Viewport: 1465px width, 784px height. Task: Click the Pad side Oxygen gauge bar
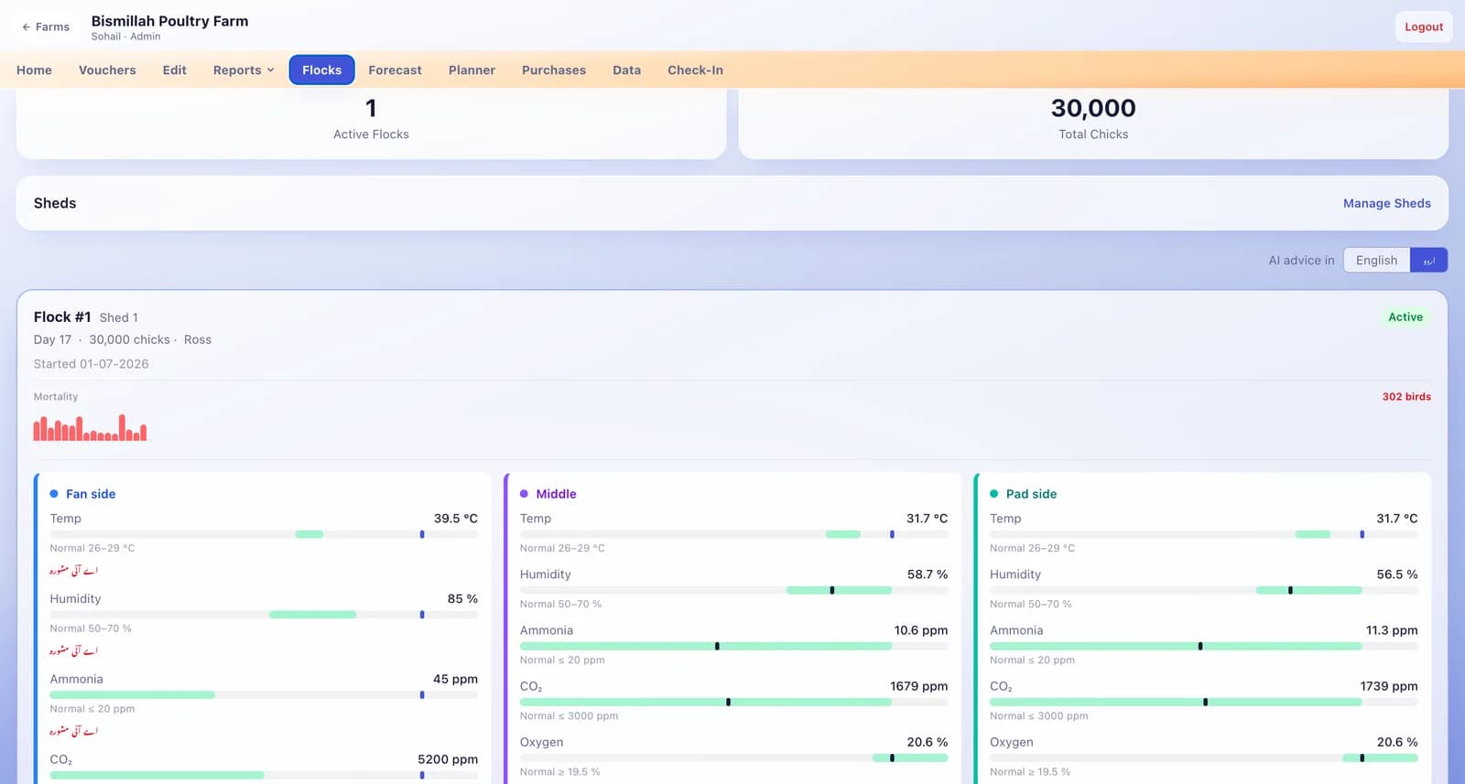click(x=1203, y=757)
